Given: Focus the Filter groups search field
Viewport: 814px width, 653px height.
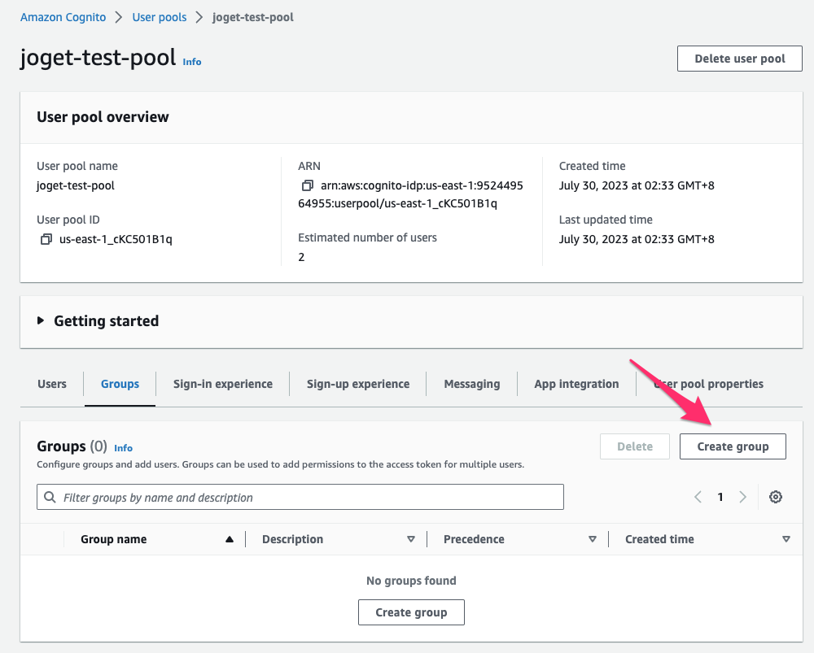Looking at the screenshot, I should click(309, 497).
